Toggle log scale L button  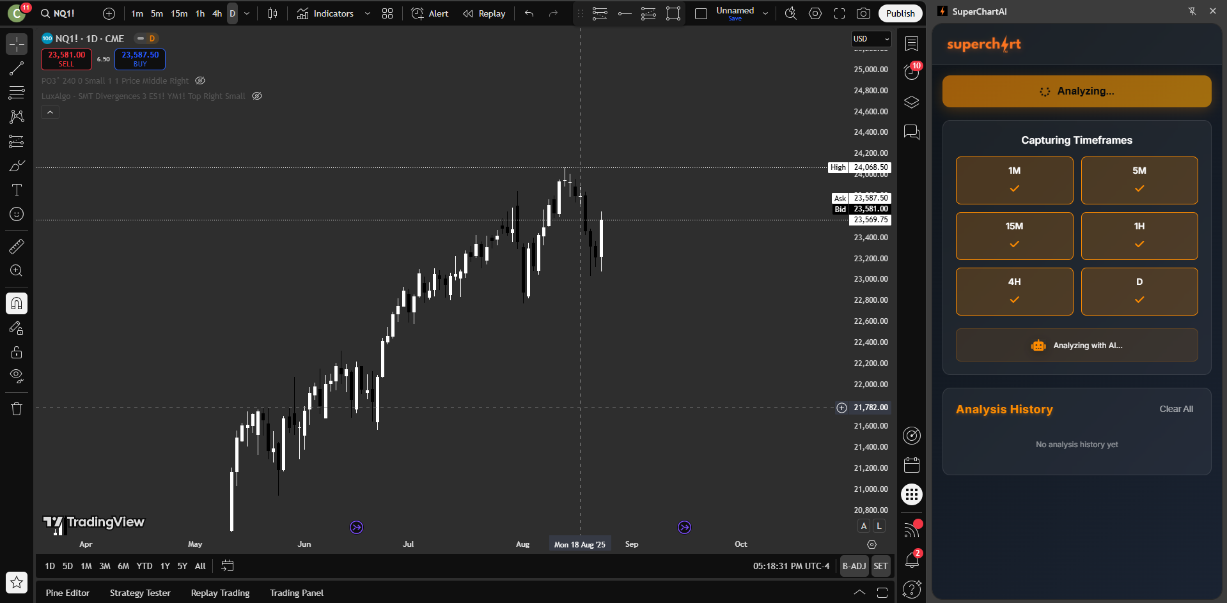click(x=879, y=526)
